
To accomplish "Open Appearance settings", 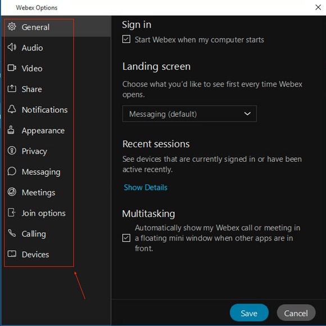I will (43, 130).
